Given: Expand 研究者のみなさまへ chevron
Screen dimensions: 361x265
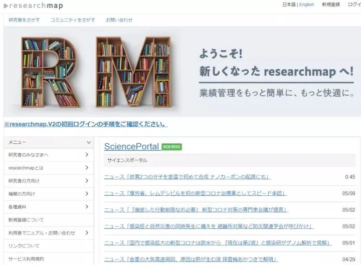Looking at the screenshot, I should (87, 155).
